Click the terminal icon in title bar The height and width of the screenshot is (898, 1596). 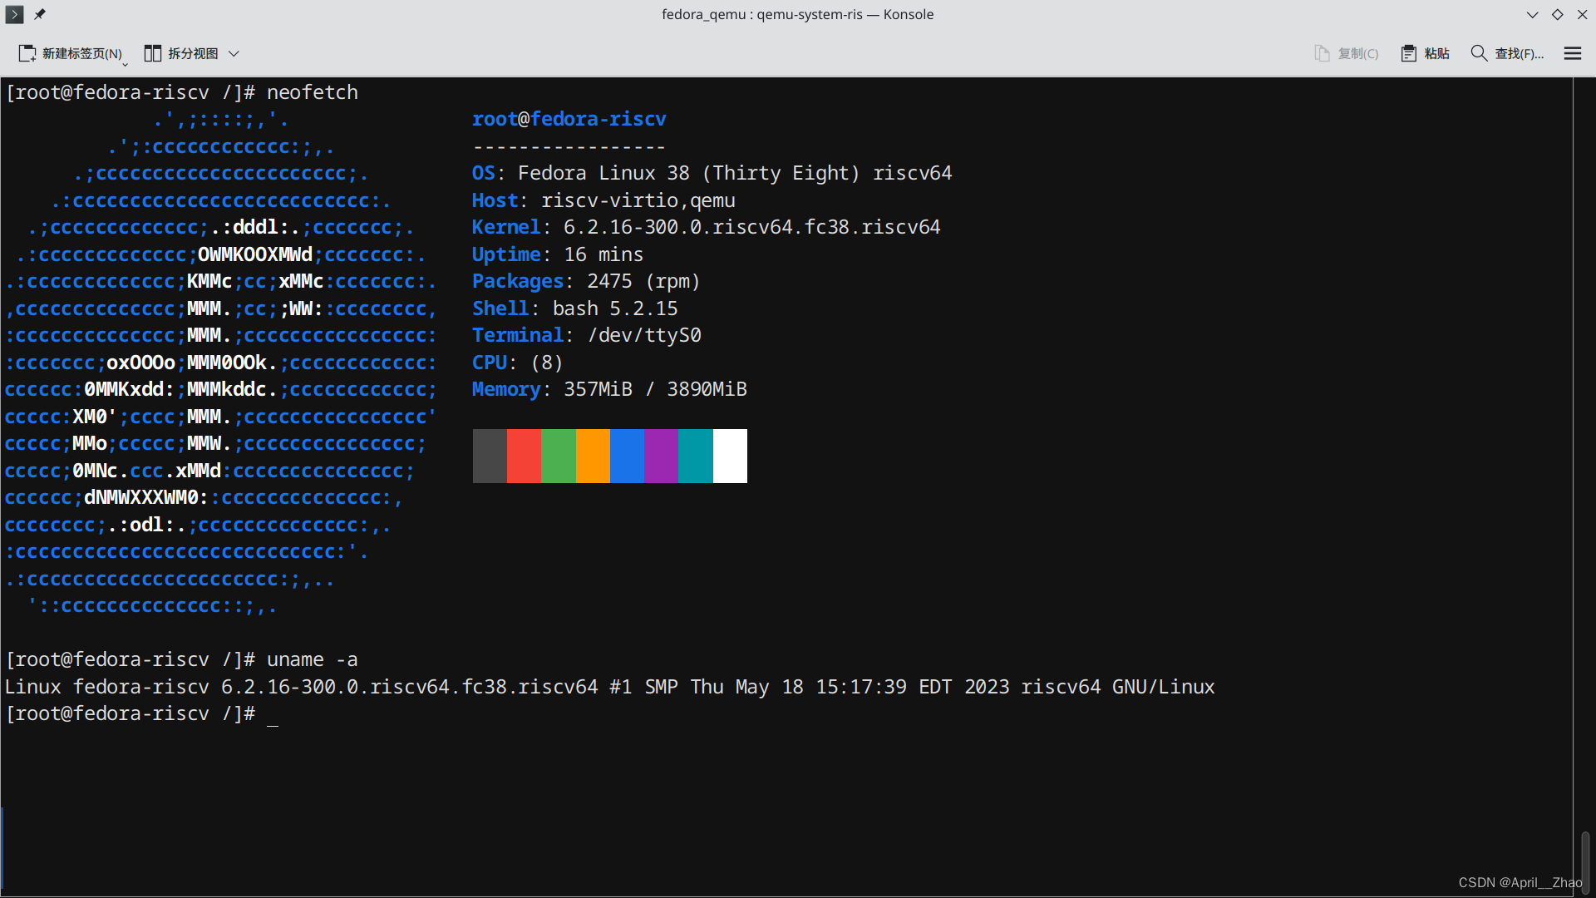pos(14,14)
